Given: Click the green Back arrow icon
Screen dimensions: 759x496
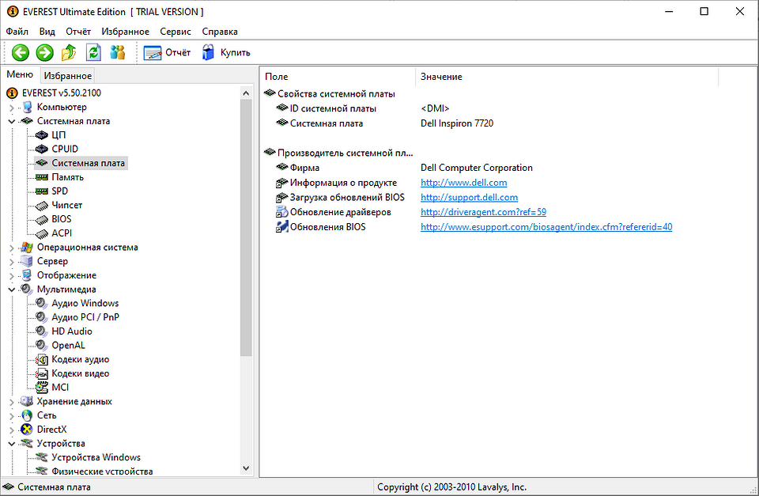Looking at the screenshot, I should (21, 53).
